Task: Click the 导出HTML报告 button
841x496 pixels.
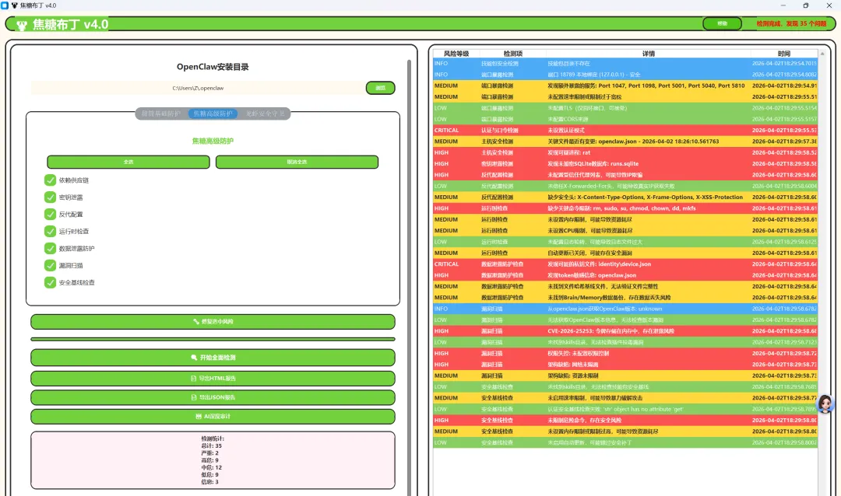Action: [x=213, y=378]
